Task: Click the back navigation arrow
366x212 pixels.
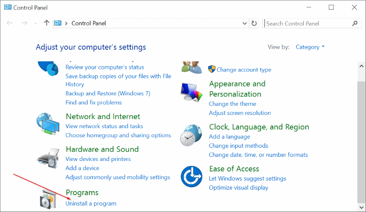Action: click(x=10, y=23)
